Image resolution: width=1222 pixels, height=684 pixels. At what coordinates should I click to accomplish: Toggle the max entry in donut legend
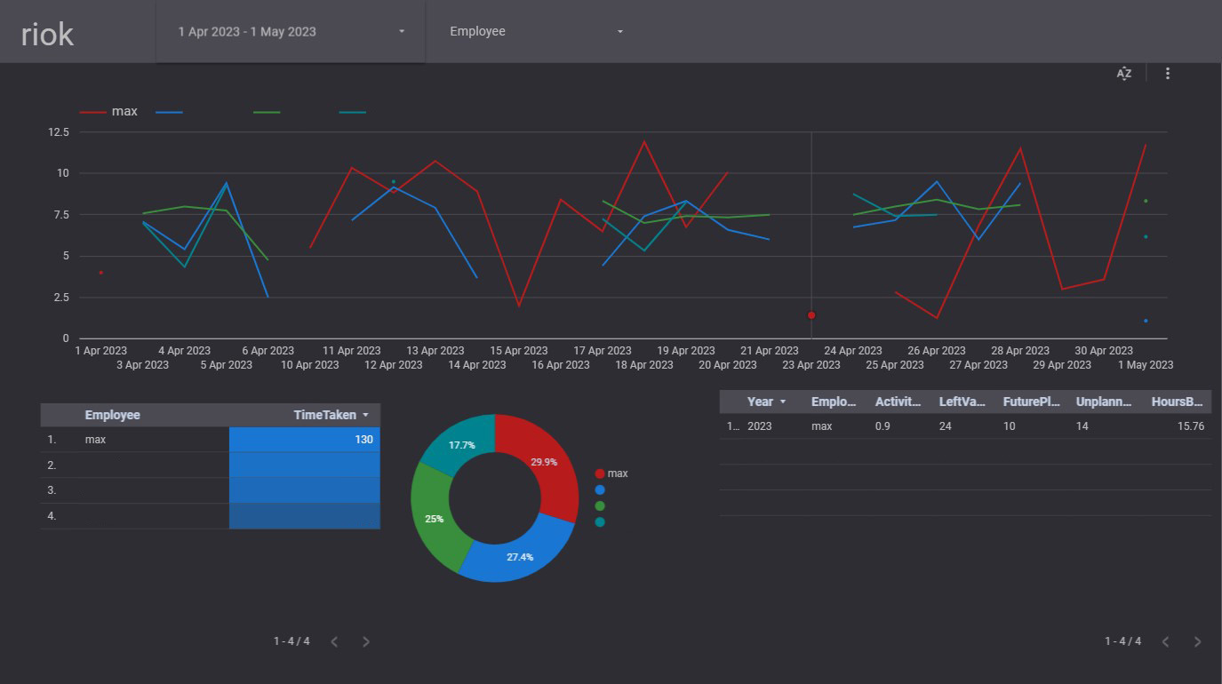611,473
